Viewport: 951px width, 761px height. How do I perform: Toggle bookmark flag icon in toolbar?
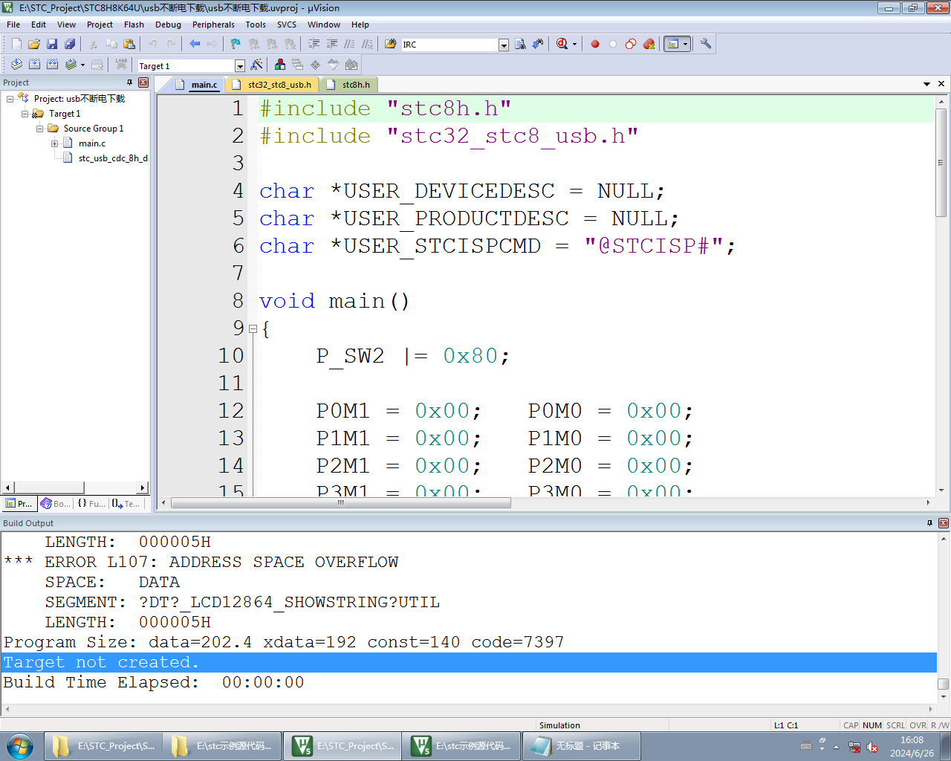236,44
